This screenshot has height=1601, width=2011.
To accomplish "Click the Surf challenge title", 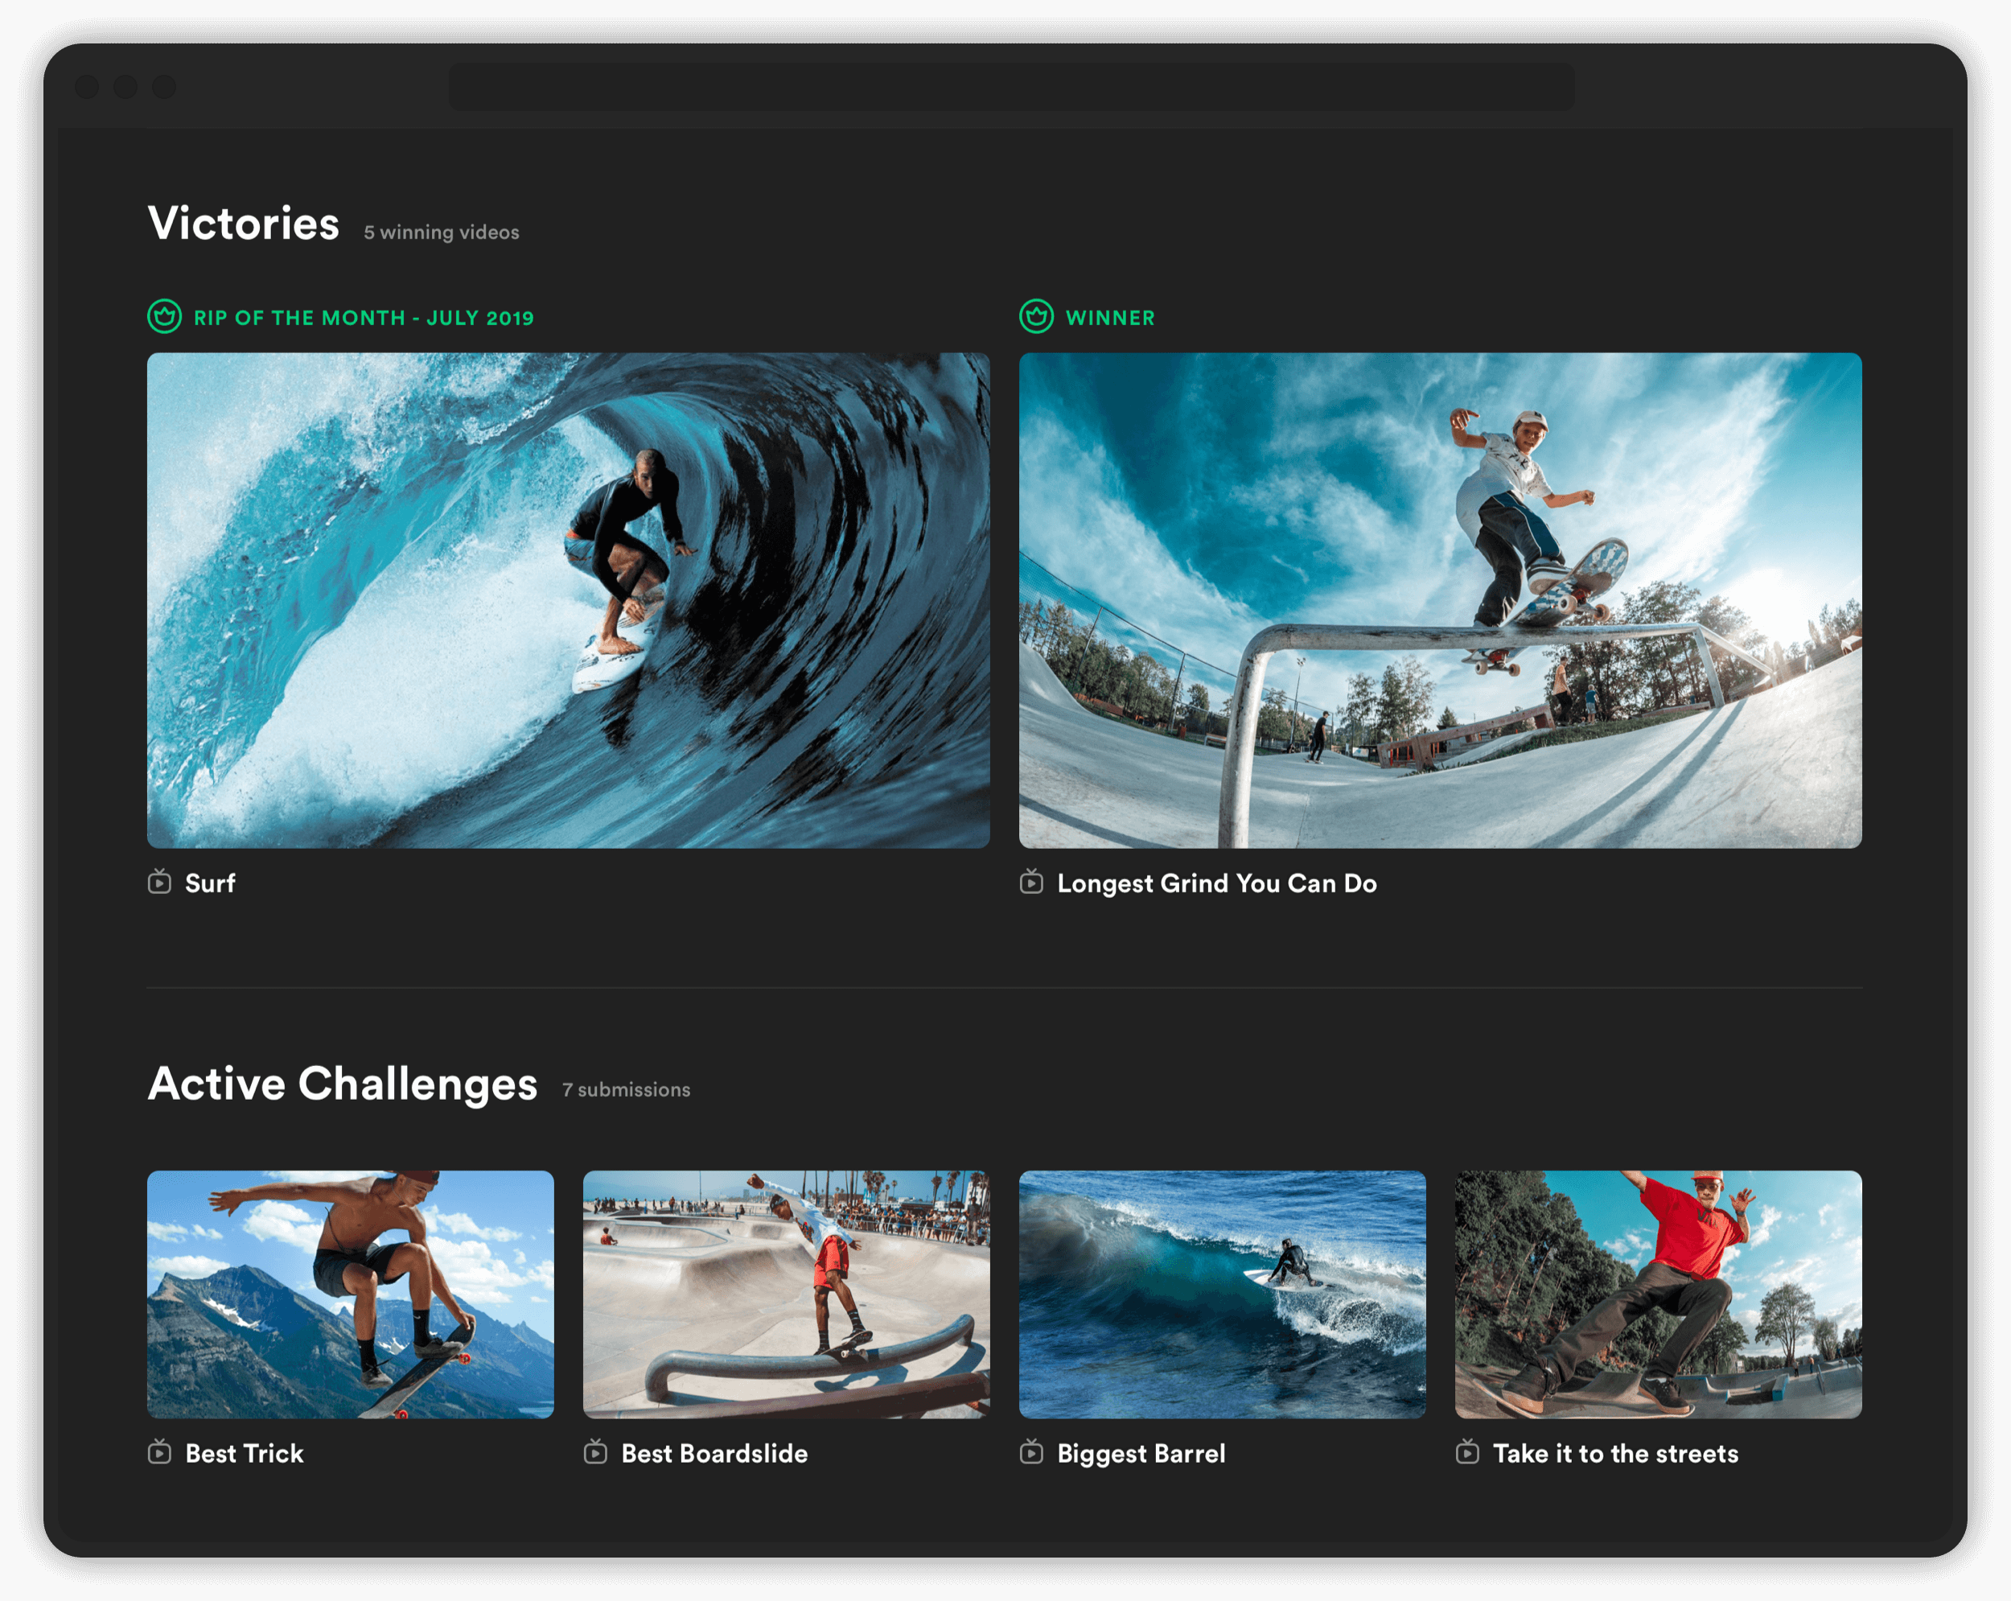I will click(211, 883).
